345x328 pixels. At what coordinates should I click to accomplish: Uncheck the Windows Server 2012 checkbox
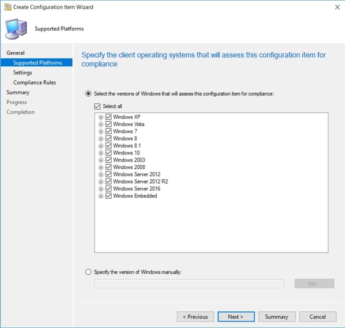pos(109,174)
